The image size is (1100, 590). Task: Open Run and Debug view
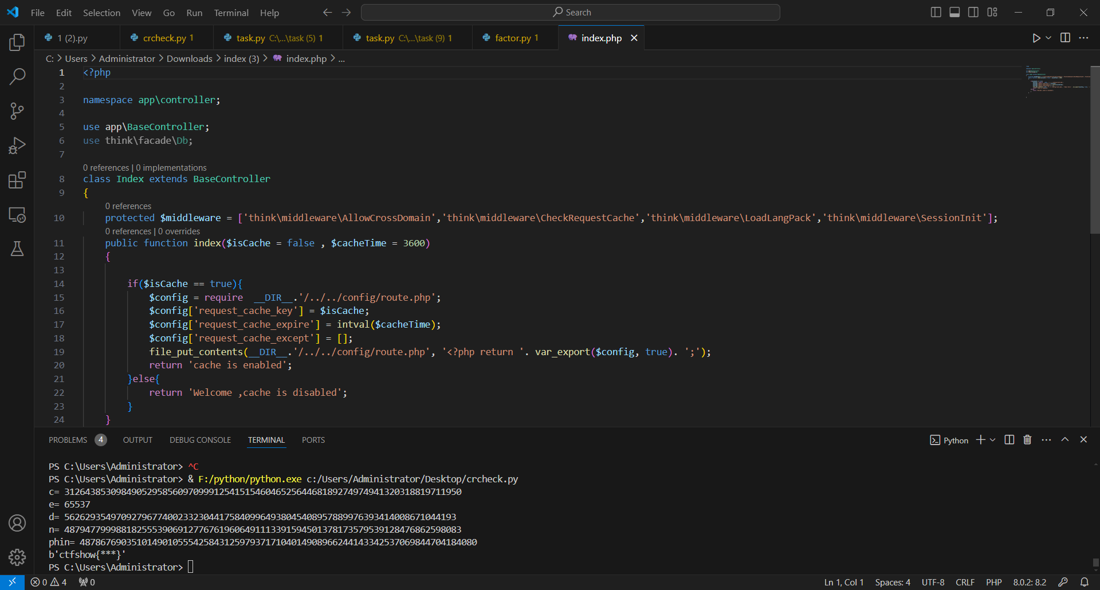pos(17,145)
